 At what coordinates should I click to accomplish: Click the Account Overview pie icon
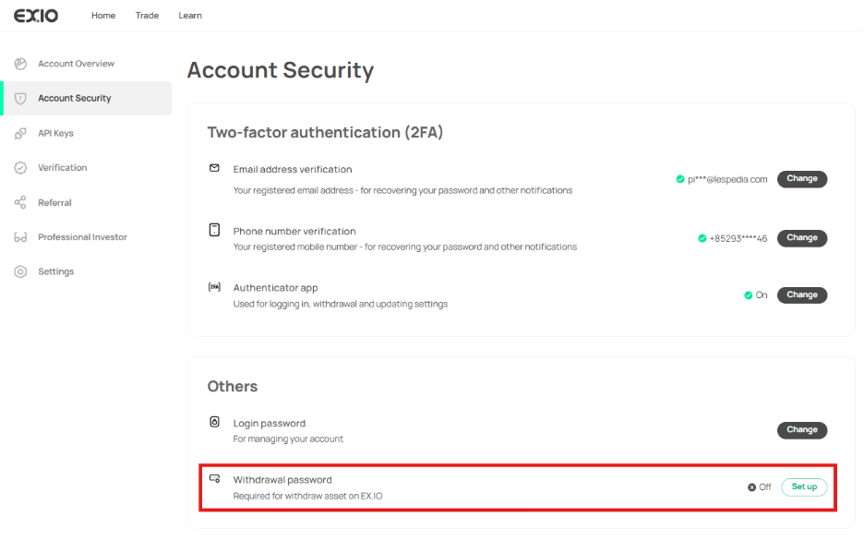[20, 64]
